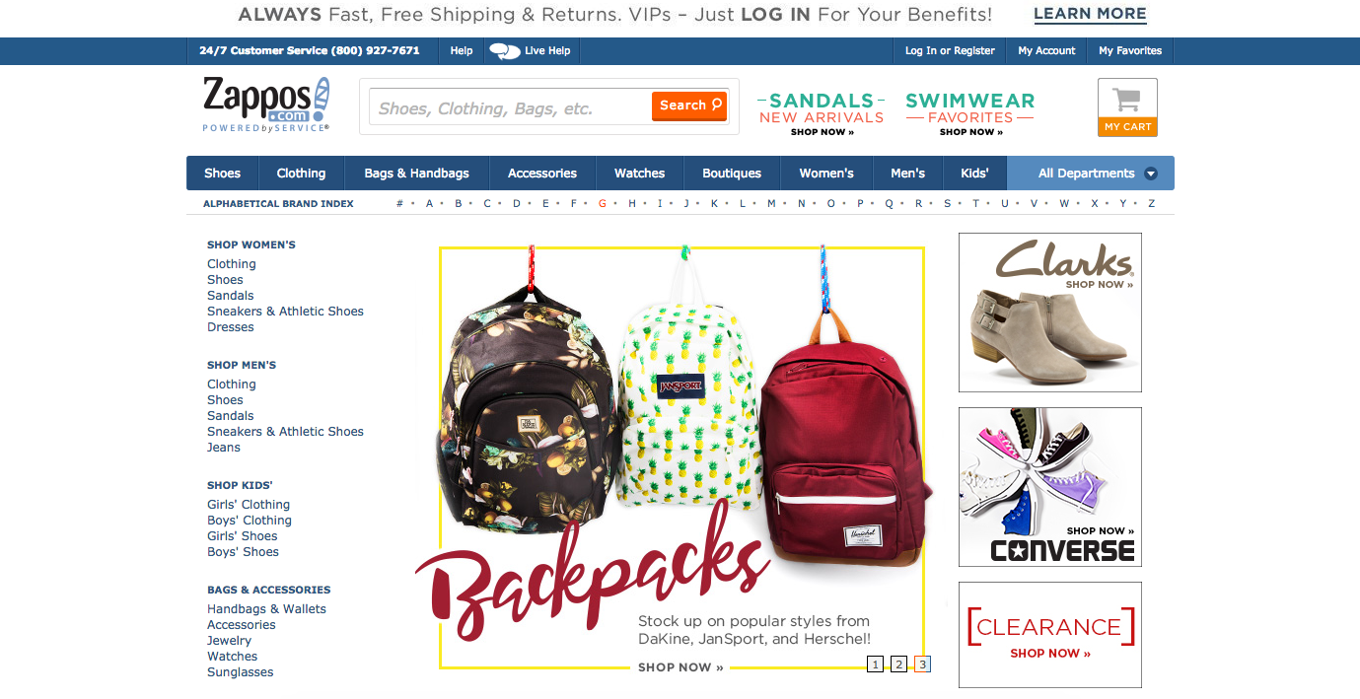Open Live Help chat bubble icon
Viewport: 1360px width, 699px height.
504,51
